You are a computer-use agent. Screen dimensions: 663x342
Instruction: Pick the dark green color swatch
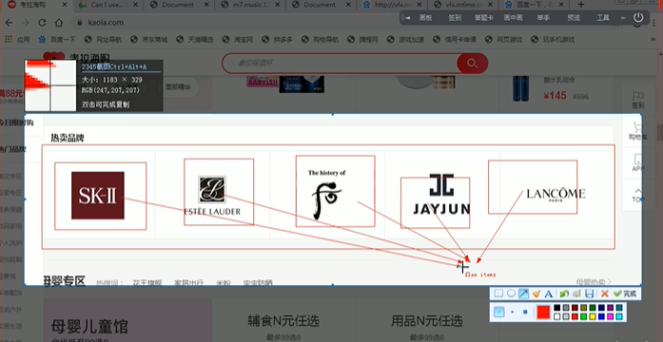pos(593,308)
